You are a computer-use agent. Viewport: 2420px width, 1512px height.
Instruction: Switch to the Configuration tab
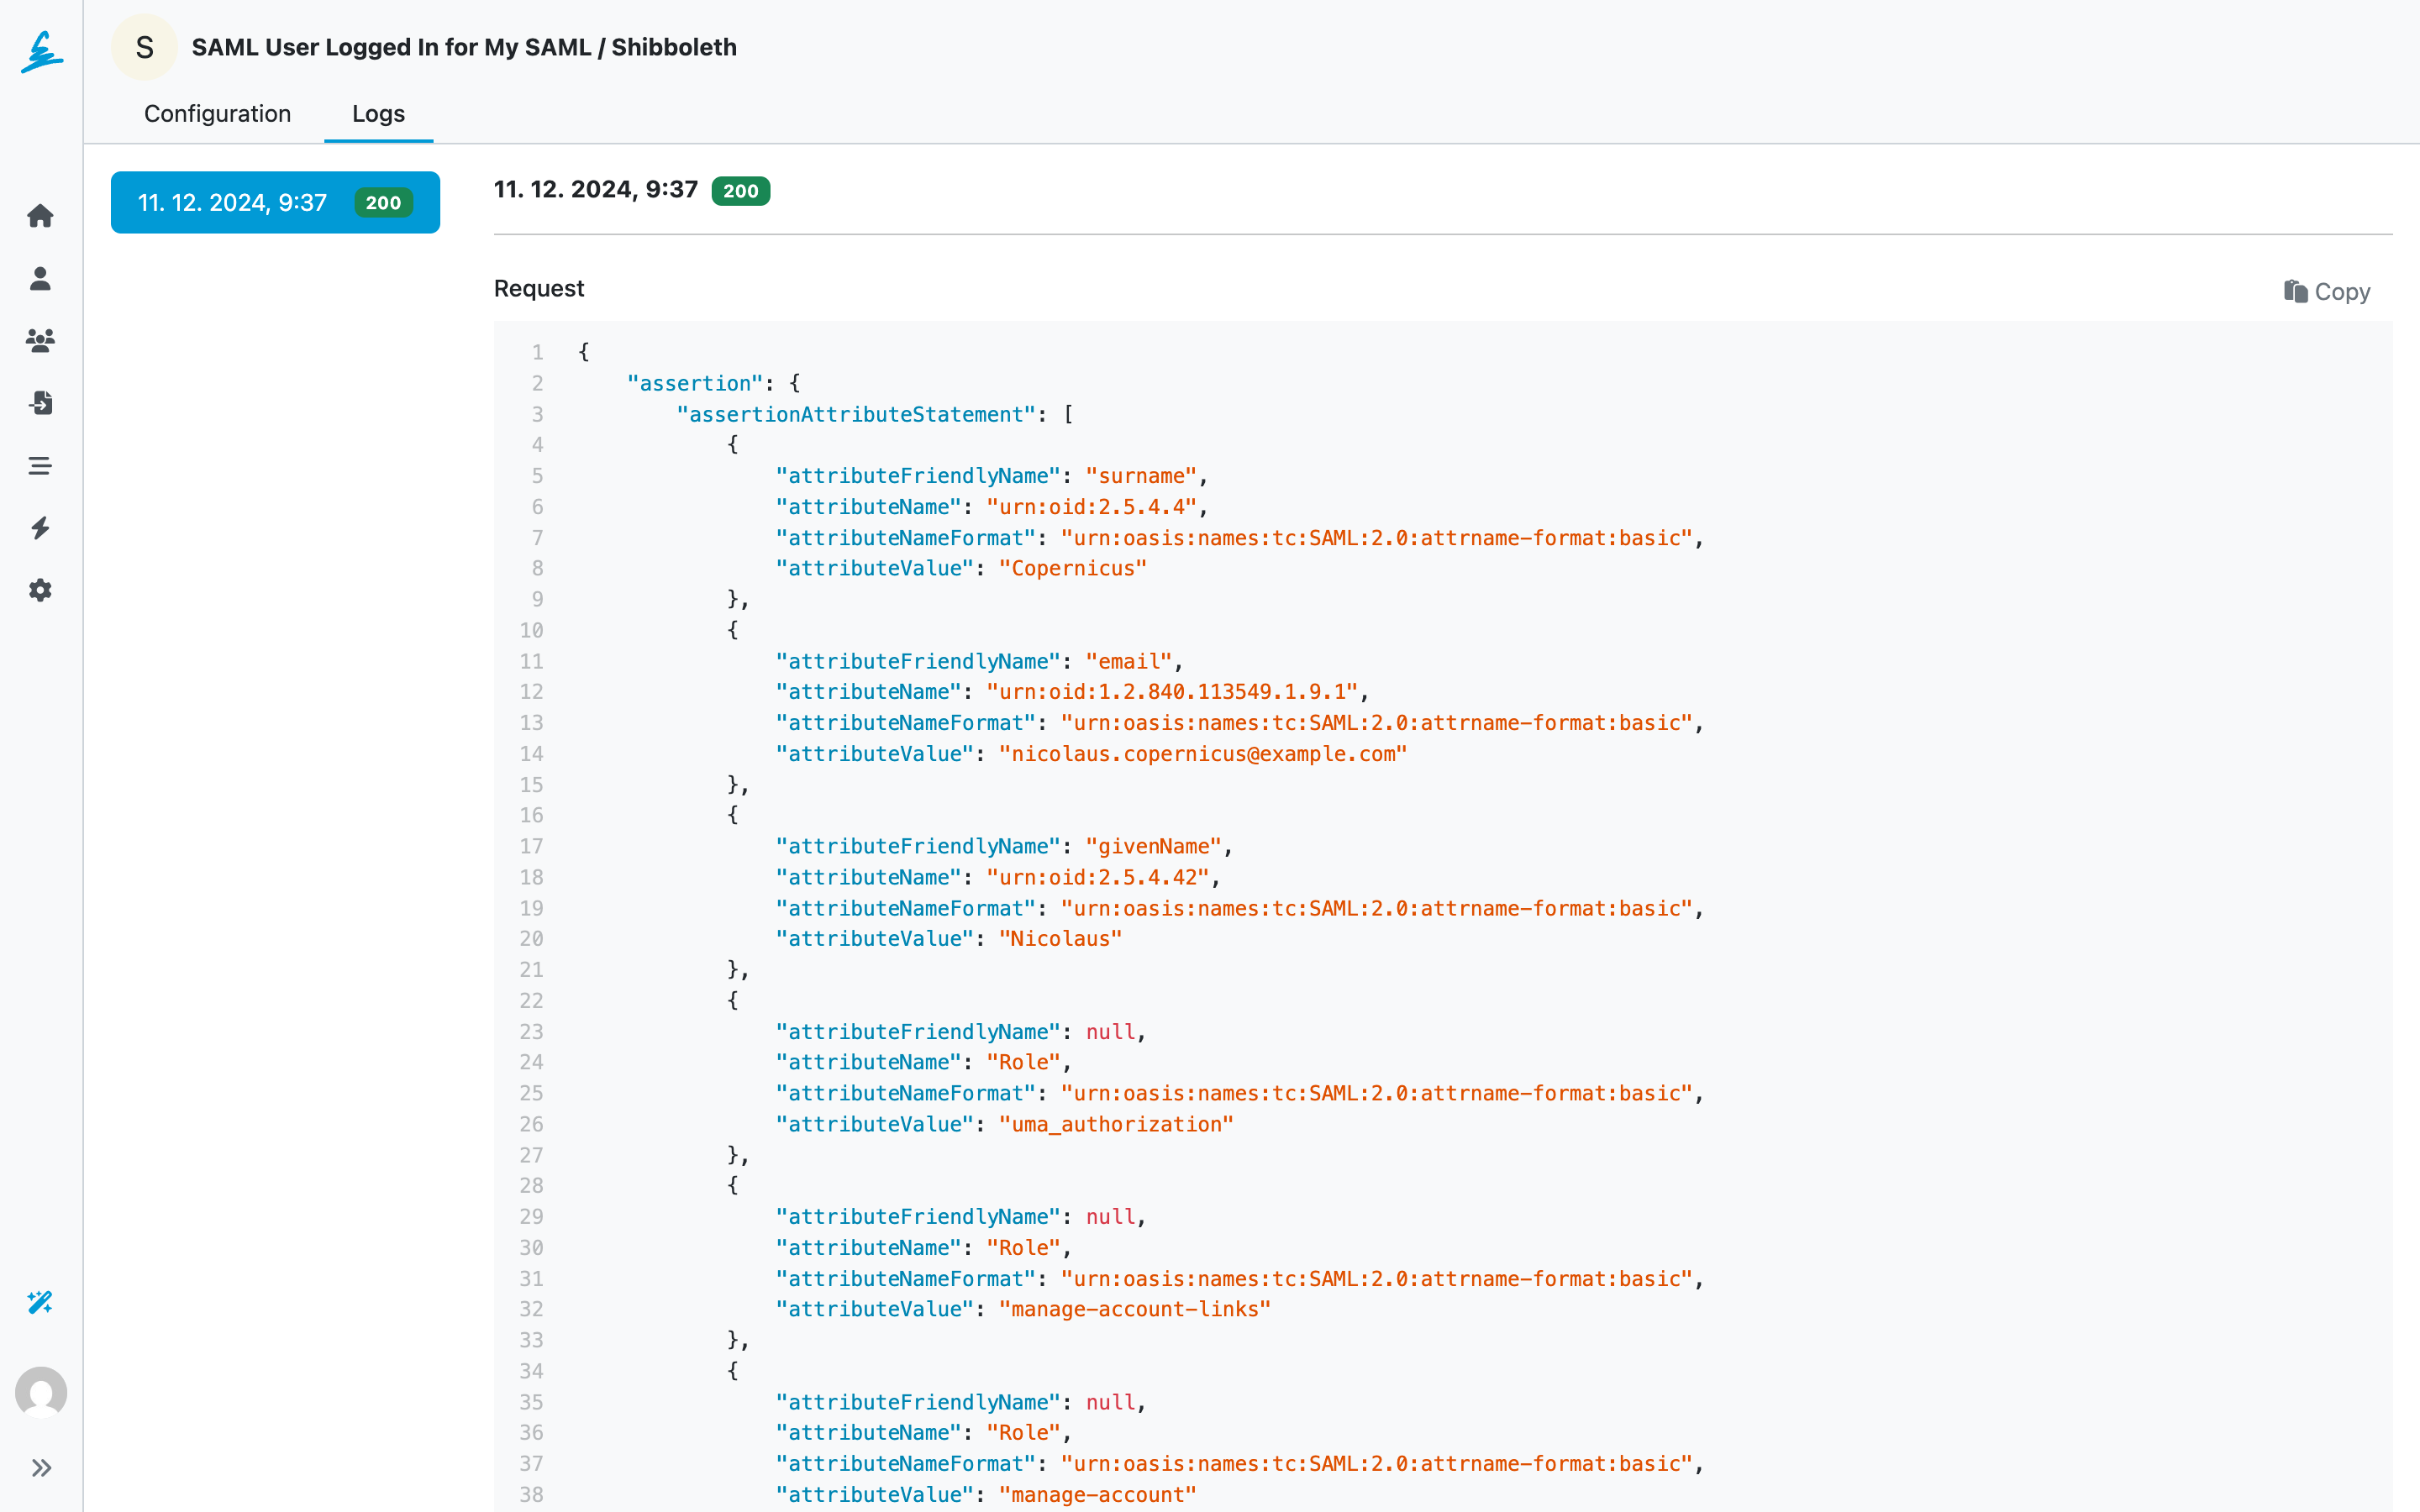click(x=217, y=113)
